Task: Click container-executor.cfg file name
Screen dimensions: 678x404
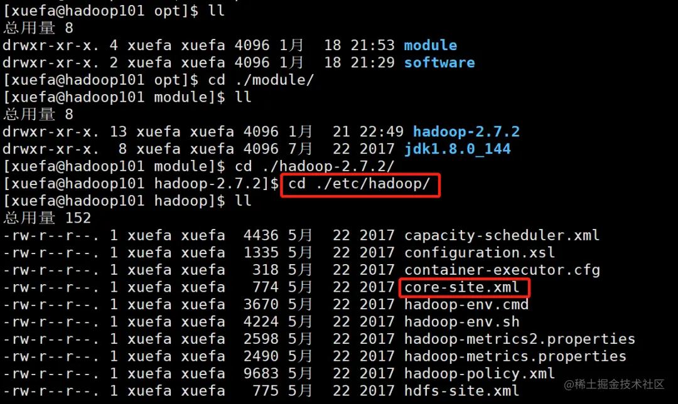Action: (502, 270)
